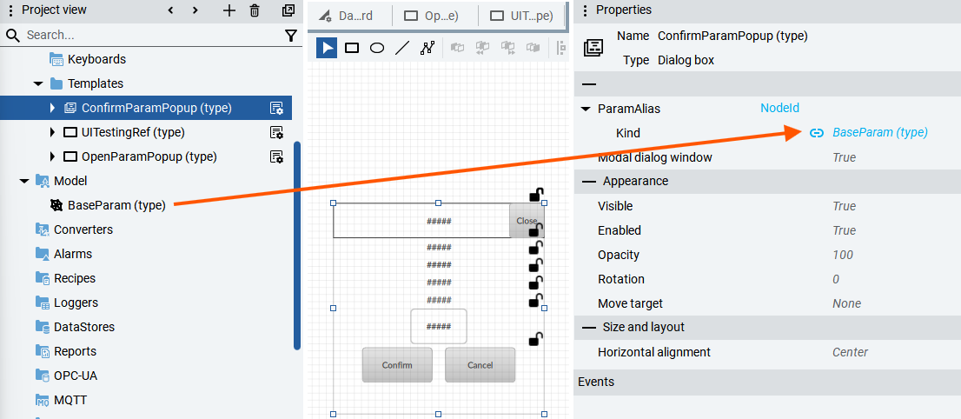Click type settings icon on UITestingRef row

(276, 132)
